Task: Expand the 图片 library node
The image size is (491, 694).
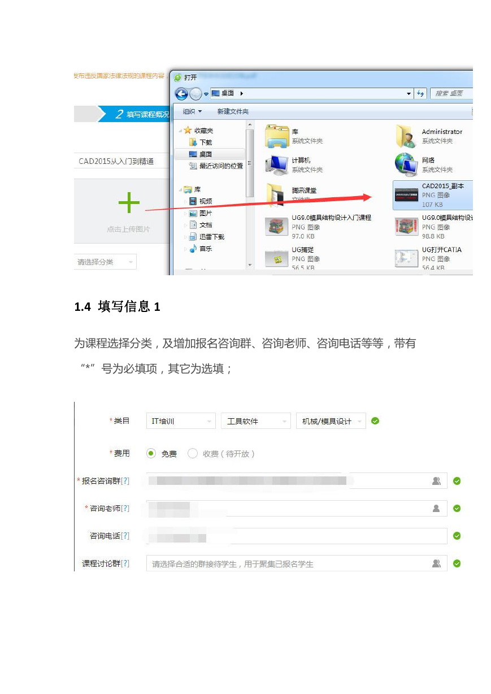Action: tap(185, 213)
